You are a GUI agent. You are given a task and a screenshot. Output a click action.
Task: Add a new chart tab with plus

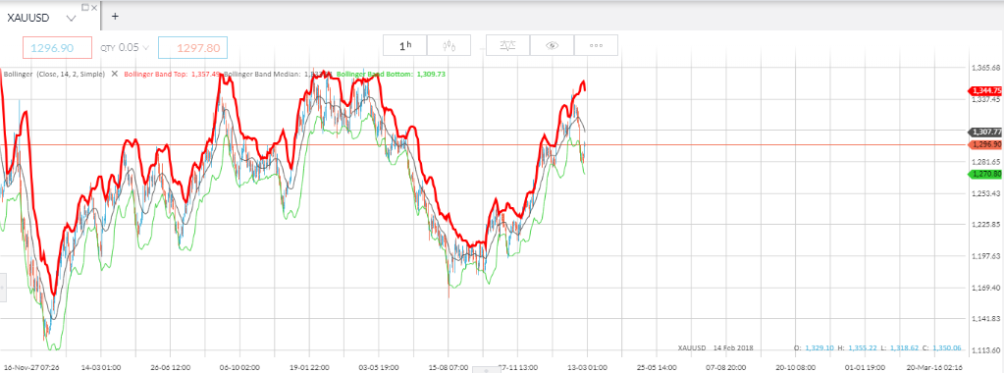(x=115, y=17)
